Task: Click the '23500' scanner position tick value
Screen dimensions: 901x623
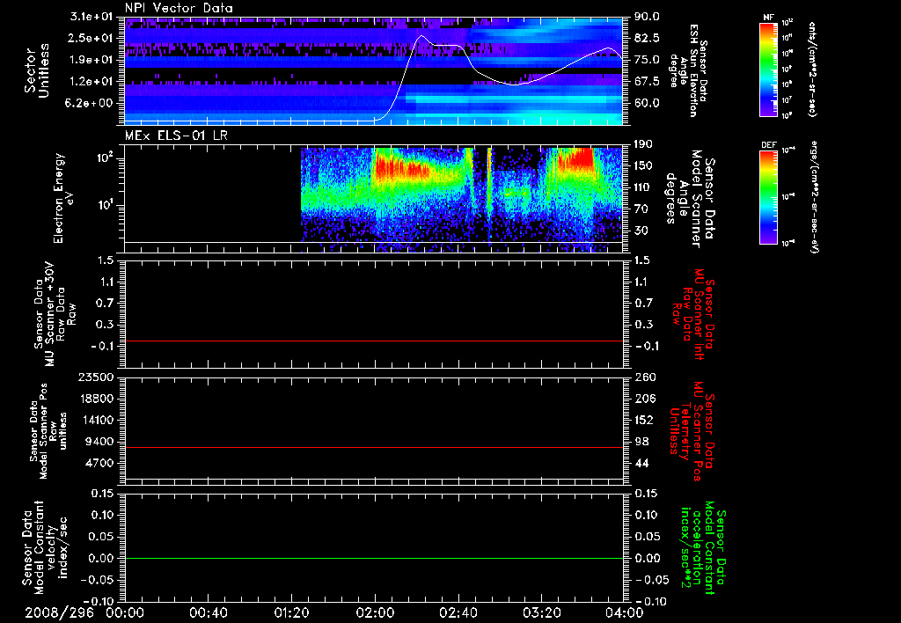Action: [x=96, y=377]
